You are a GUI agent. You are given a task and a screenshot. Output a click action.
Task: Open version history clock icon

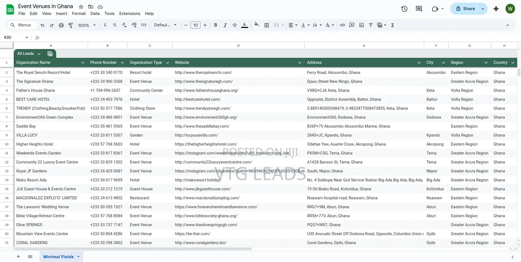(404, 9)
